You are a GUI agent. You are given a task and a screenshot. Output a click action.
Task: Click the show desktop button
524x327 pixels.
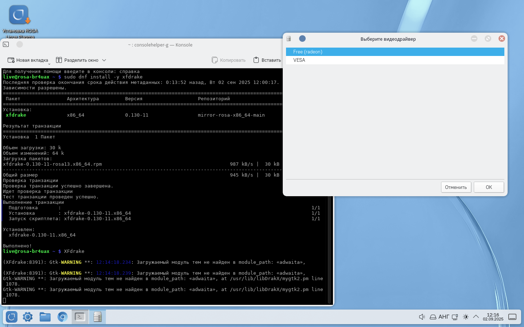point(512,317)
